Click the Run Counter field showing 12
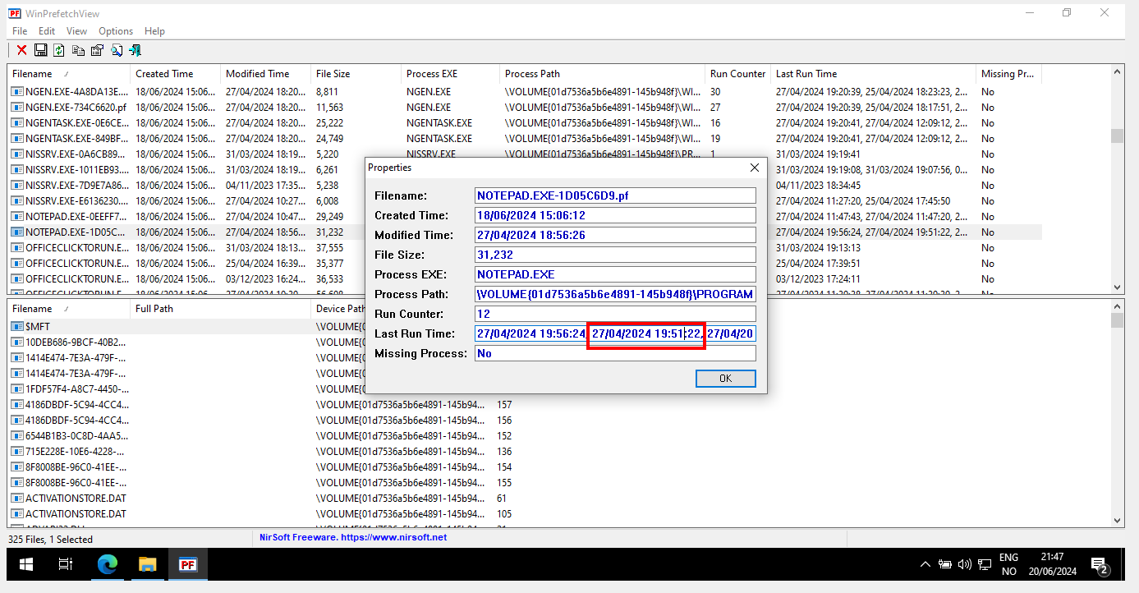The image size is (1139, 593). coord(615,314)
